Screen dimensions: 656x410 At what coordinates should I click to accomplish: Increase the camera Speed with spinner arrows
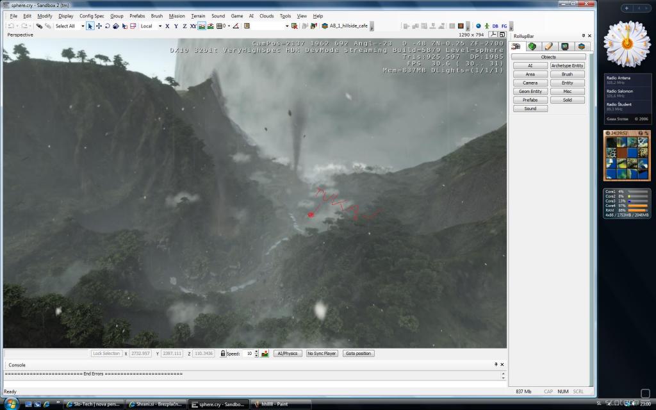point(256,352)
